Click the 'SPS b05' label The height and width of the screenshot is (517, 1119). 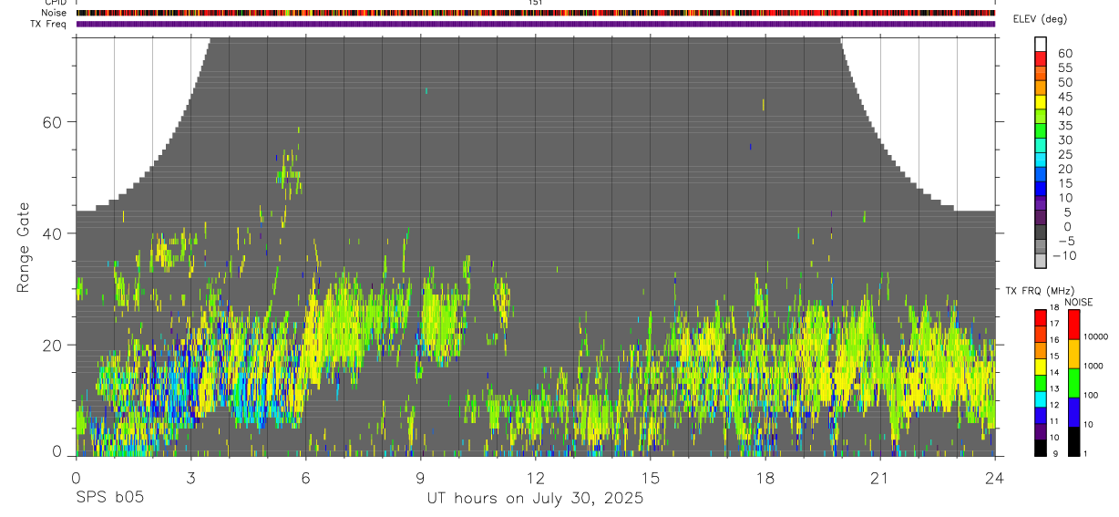(108, 498)
